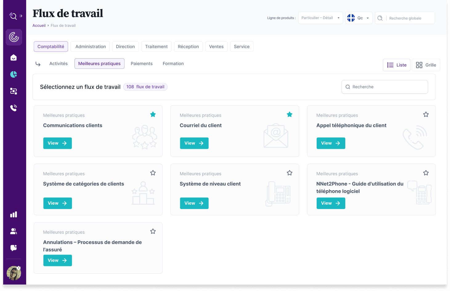Viewport: 450px width, 291px height.
Task: Open the user profile avatar
Action: tap(14, 273)
